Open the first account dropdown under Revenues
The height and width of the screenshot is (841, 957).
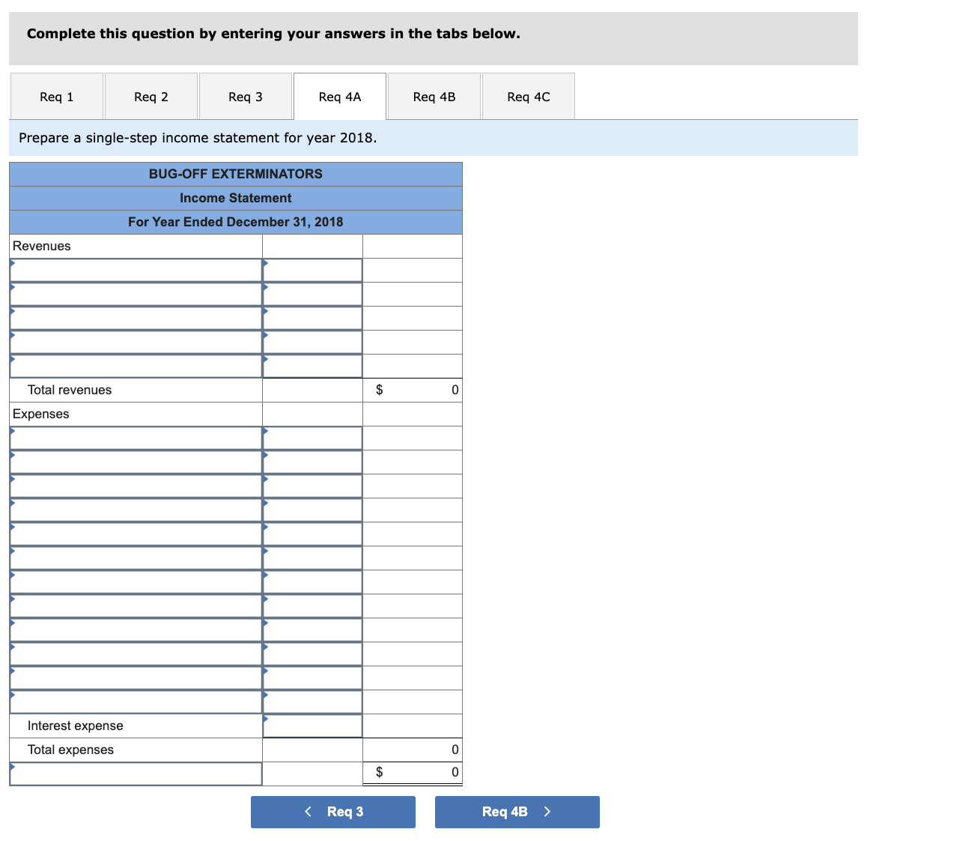[136, 270]
